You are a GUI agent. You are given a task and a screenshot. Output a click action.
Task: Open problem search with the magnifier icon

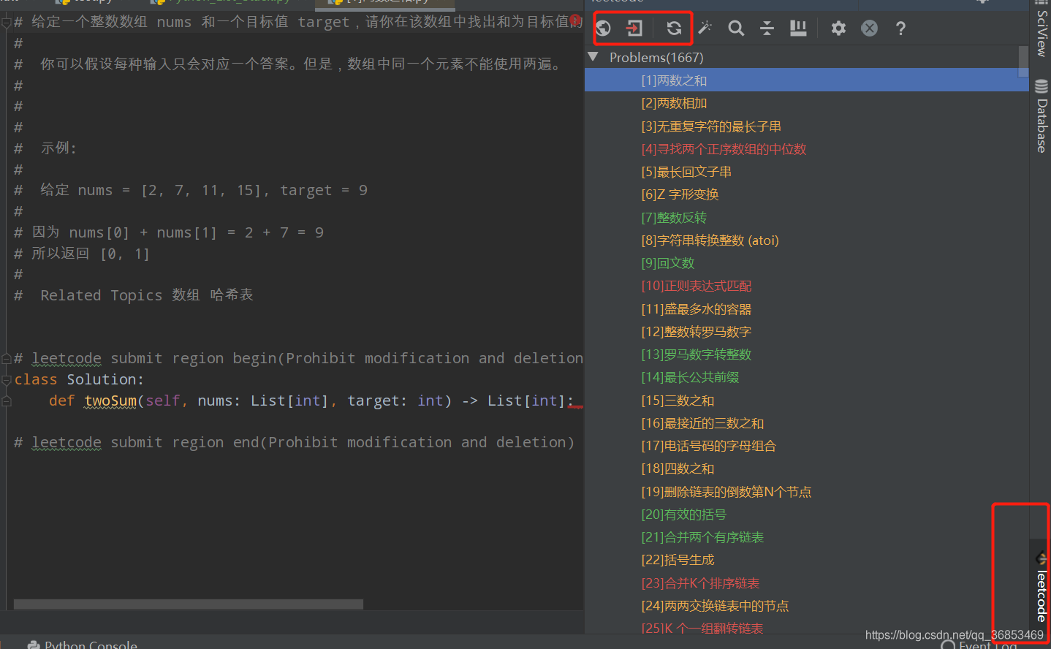(x=736, y=28)
